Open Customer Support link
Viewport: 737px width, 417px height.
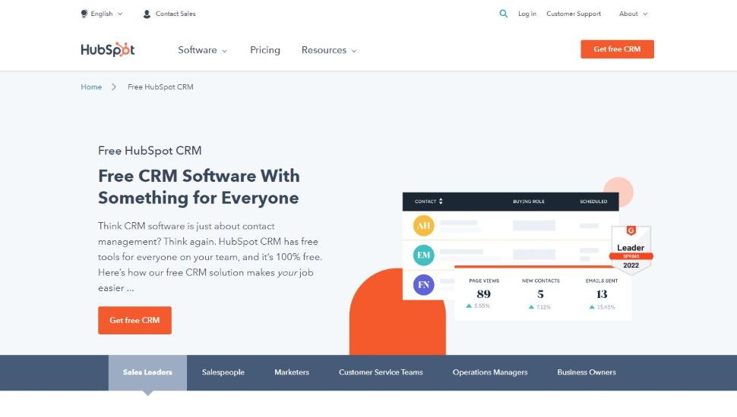point(574,14)
